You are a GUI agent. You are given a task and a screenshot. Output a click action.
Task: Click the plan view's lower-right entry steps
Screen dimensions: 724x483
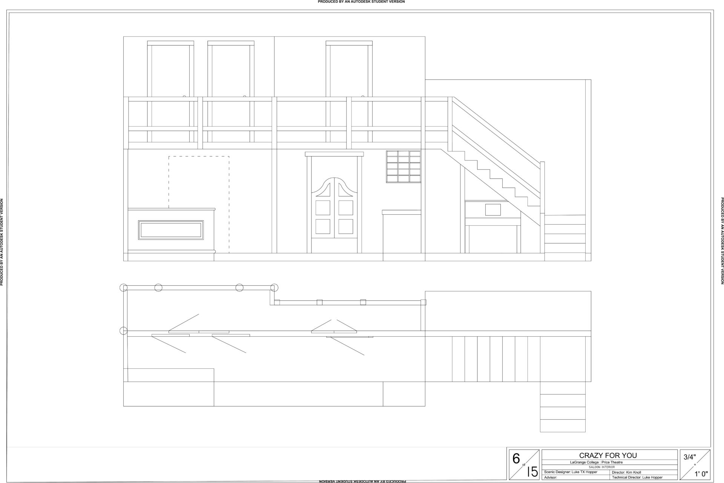pos(563,407)
